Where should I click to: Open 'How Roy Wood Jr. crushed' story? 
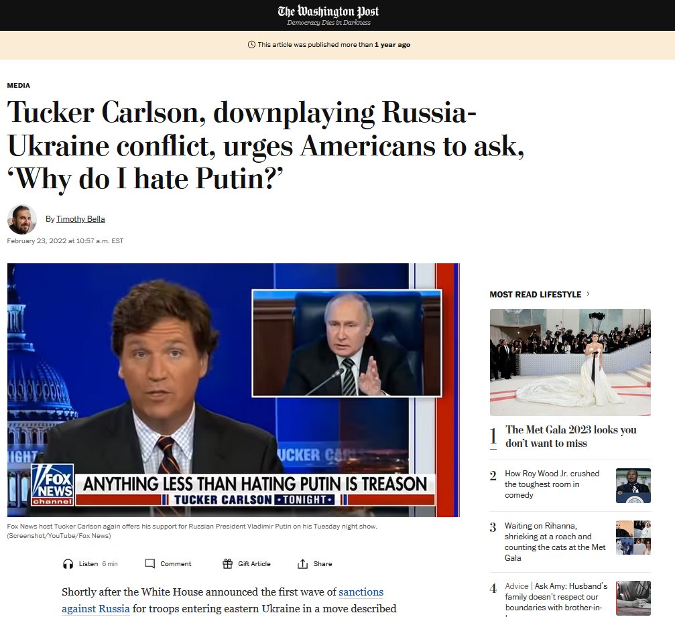552,484
